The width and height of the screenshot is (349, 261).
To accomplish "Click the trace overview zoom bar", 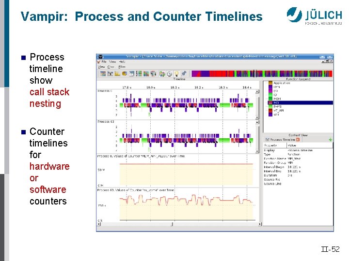I will [262, 73].
